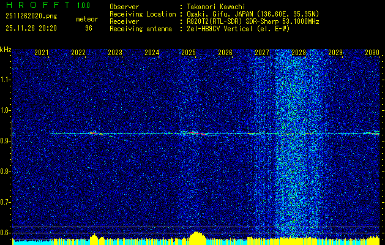Click the 2022 time marker
Viewport: 385px width, 245px height.
coord(78,53)
